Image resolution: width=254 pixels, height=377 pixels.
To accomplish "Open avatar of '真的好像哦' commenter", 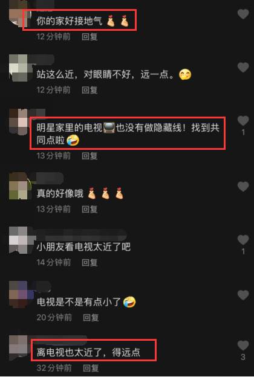I will click(x=19, y=186).
